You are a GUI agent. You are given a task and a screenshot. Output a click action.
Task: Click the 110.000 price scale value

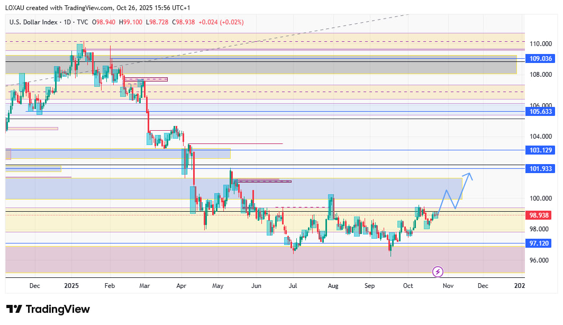[x=540, y=43]
